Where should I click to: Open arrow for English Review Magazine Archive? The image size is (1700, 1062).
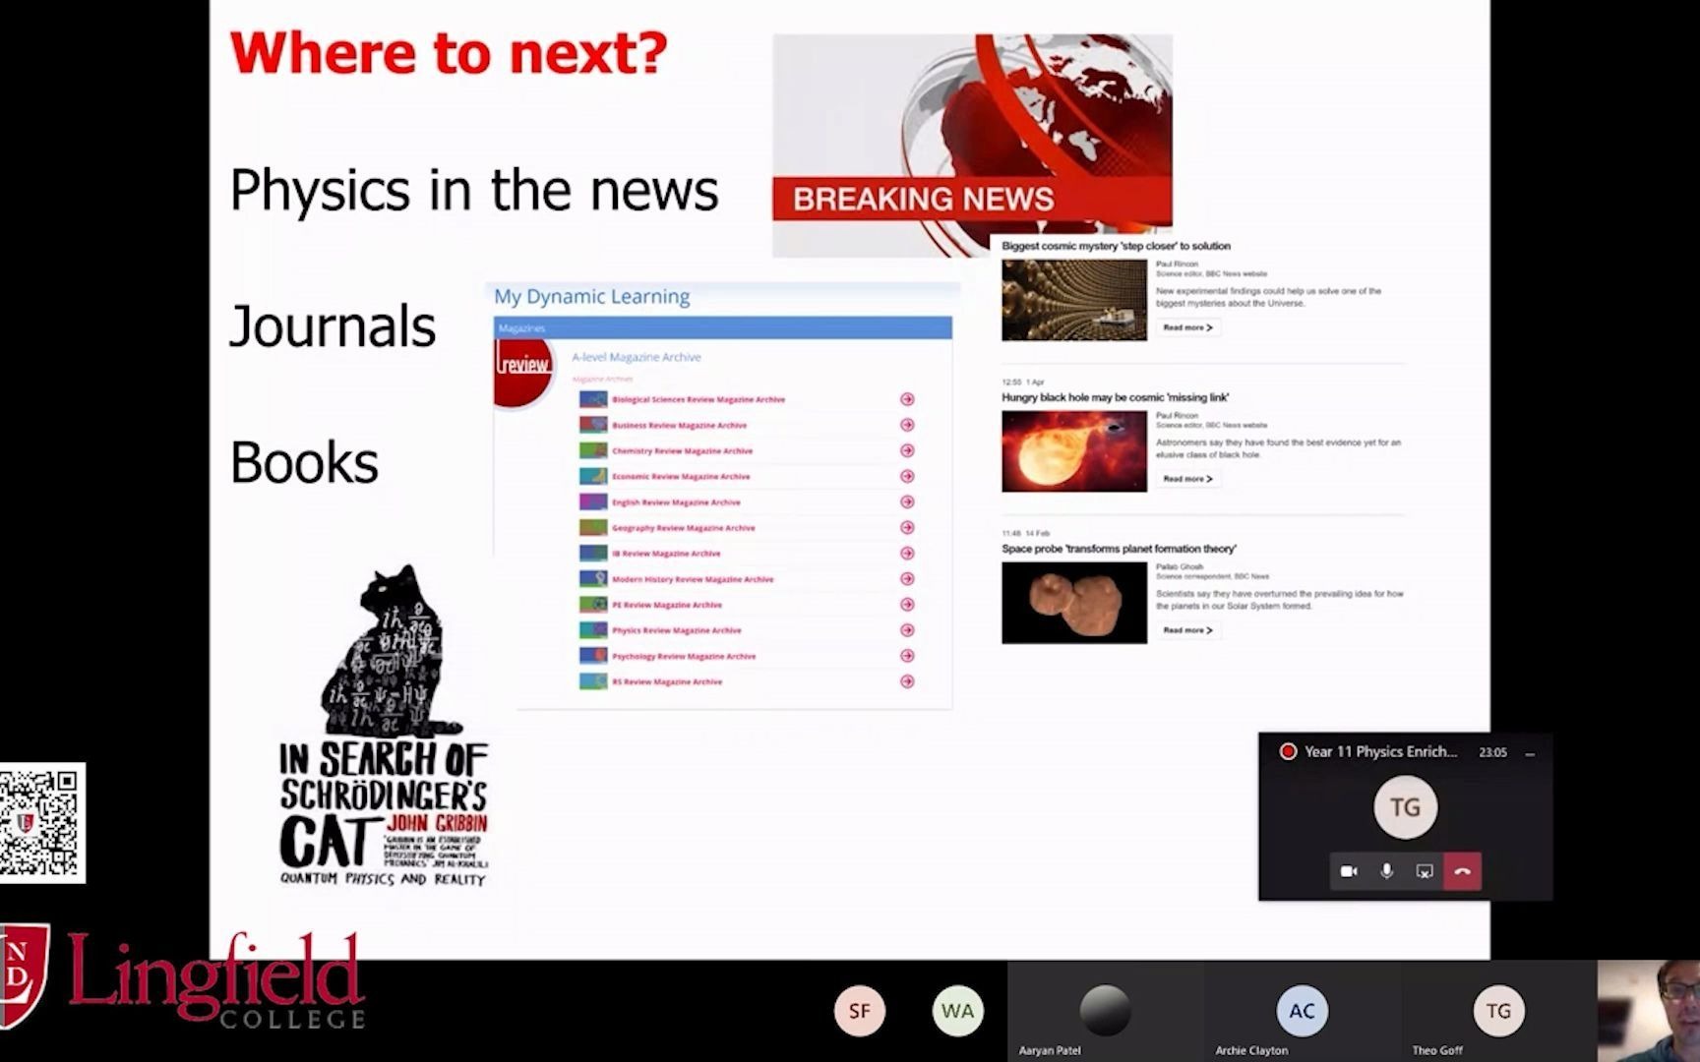(x=907, y=501)
